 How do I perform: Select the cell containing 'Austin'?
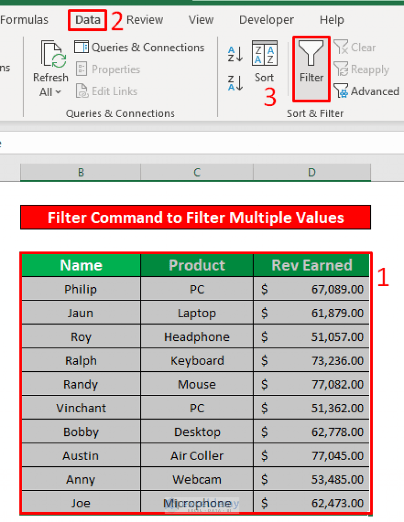tap(81, 455)
